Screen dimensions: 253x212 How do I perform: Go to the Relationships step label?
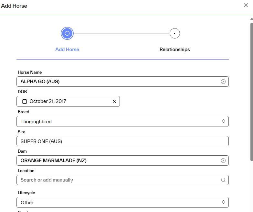click(174, 50)
